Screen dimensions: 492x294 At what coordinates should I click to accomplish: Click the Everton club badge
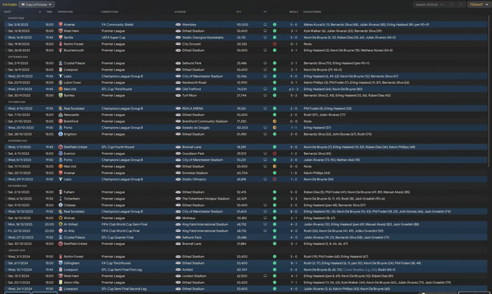tap(60, 154)
